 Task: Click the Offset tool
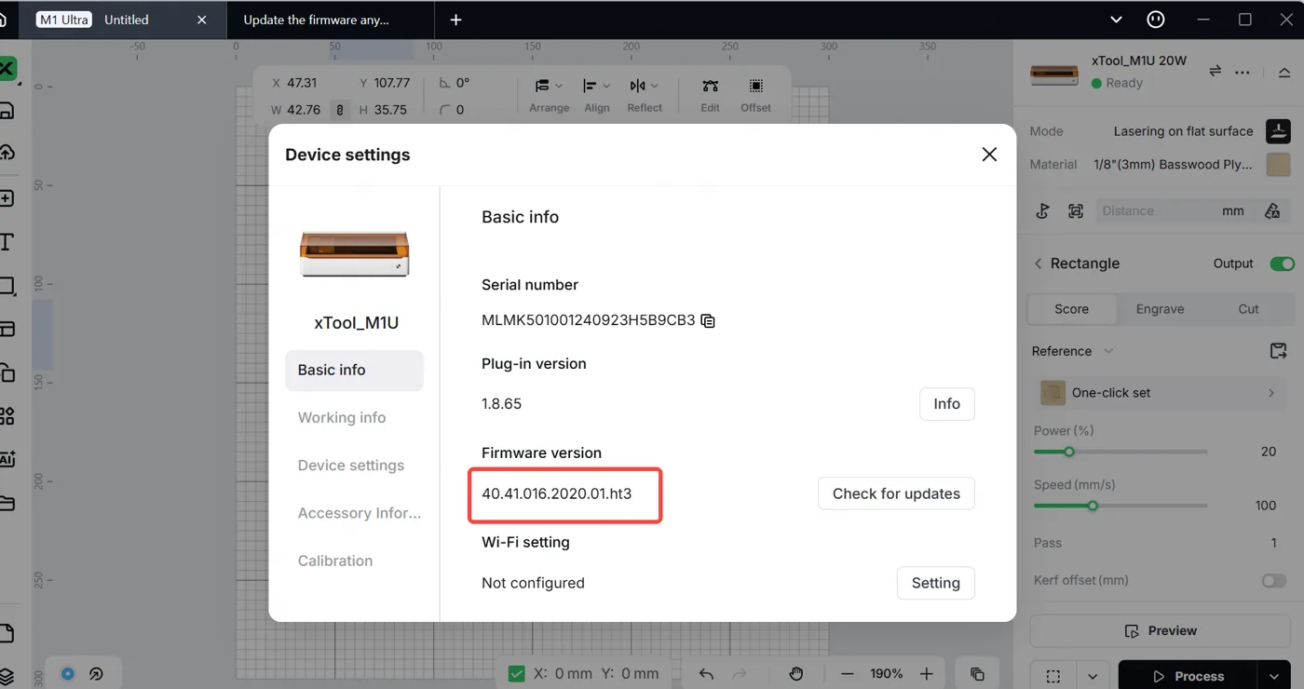point(755,95)
